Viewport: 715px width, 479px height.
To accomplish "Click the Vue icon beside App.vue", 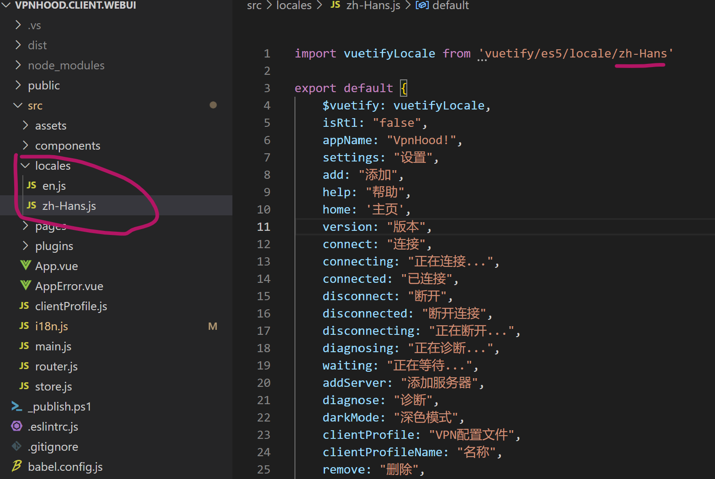I will point(25,266).
